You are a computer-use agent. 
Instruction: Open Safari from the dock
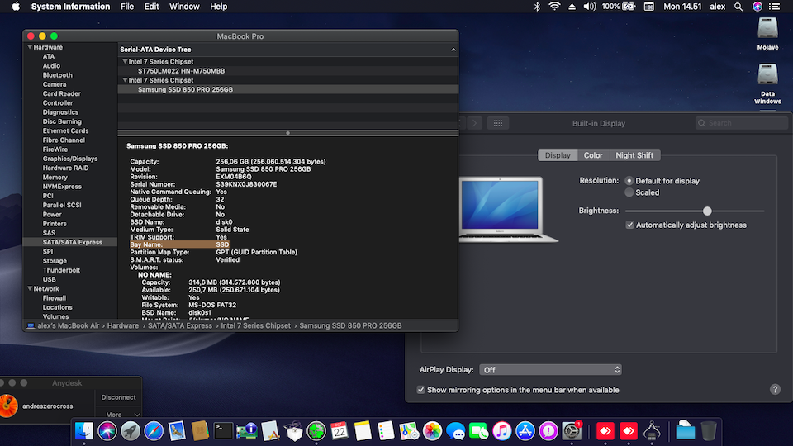click(x=154, y=430)
